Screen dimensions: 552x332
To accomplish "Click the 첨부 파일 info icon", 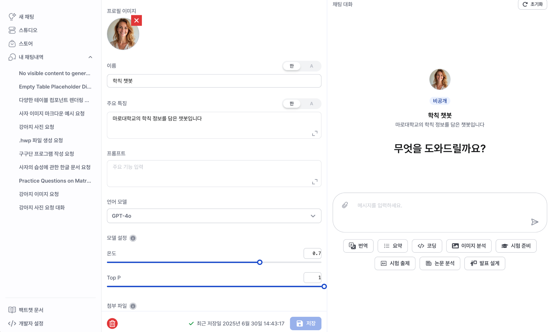I will point(133,306).
